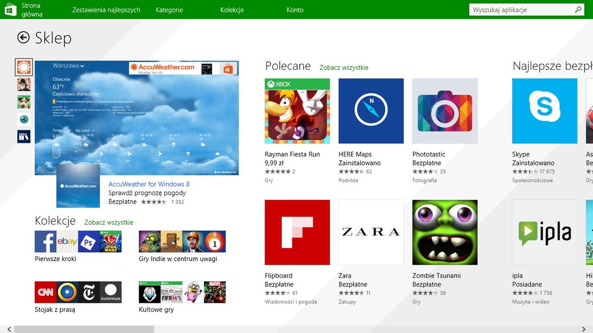Click the Wiadomości i pogoda category label
This screenshot has height=333, width=593.
click(x=291, y=302)
